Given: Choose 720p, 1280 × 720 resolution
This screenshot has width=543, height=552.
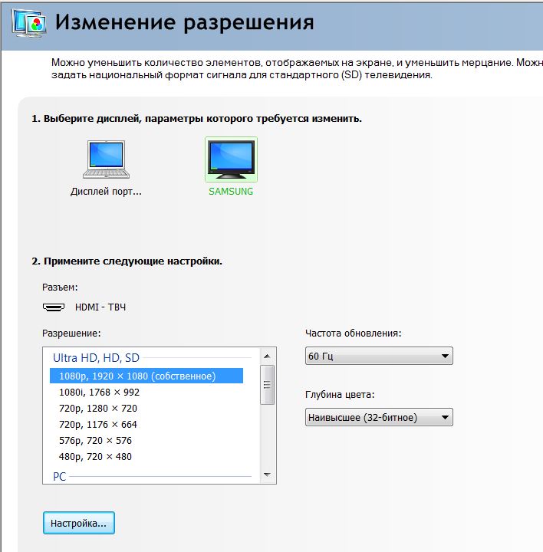Looking at the screenshot, I should pyautogui.click(x=97, y=408).
